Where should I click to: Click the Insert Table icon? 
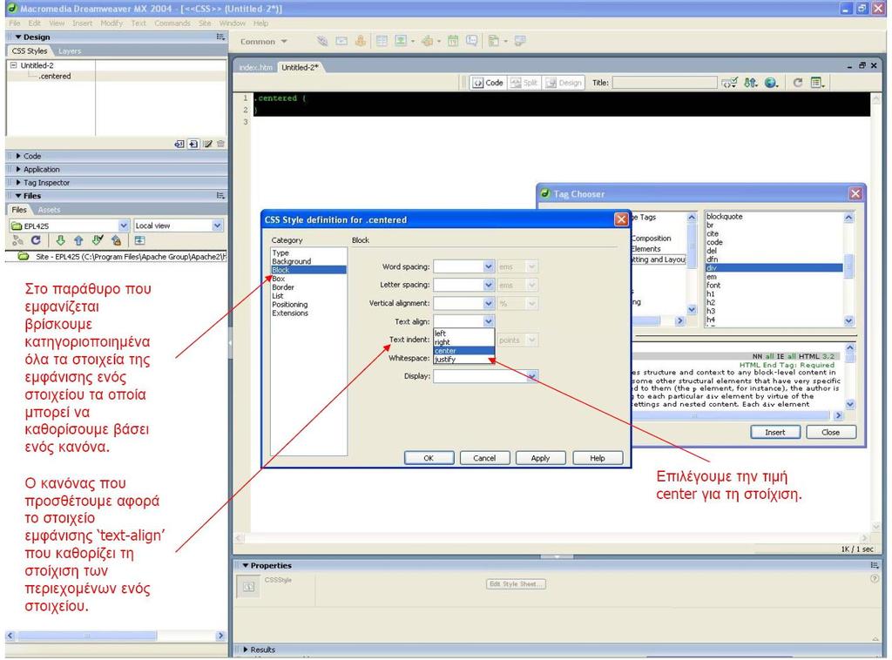tap(382, 41)
